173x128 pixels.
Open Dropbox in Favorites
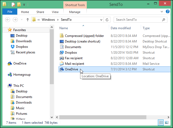(x=22, y=47)
